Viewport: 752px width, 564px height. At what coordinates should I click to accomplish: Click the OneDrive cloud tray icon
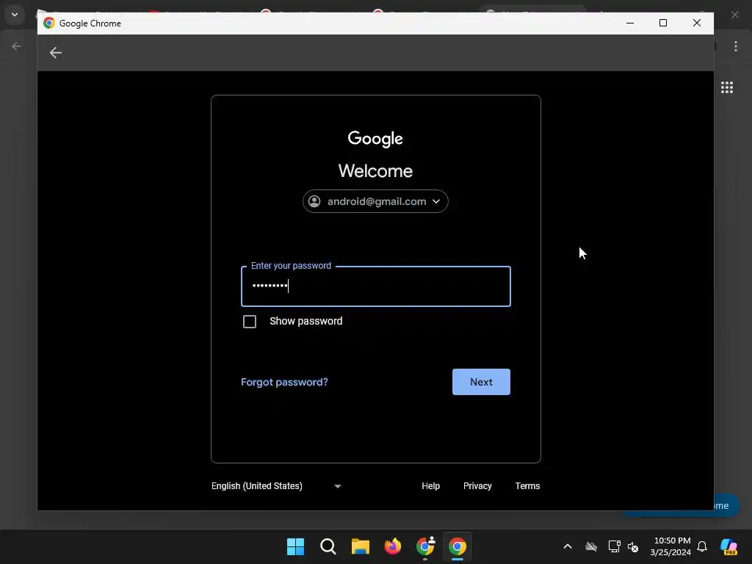click(591, 546)
